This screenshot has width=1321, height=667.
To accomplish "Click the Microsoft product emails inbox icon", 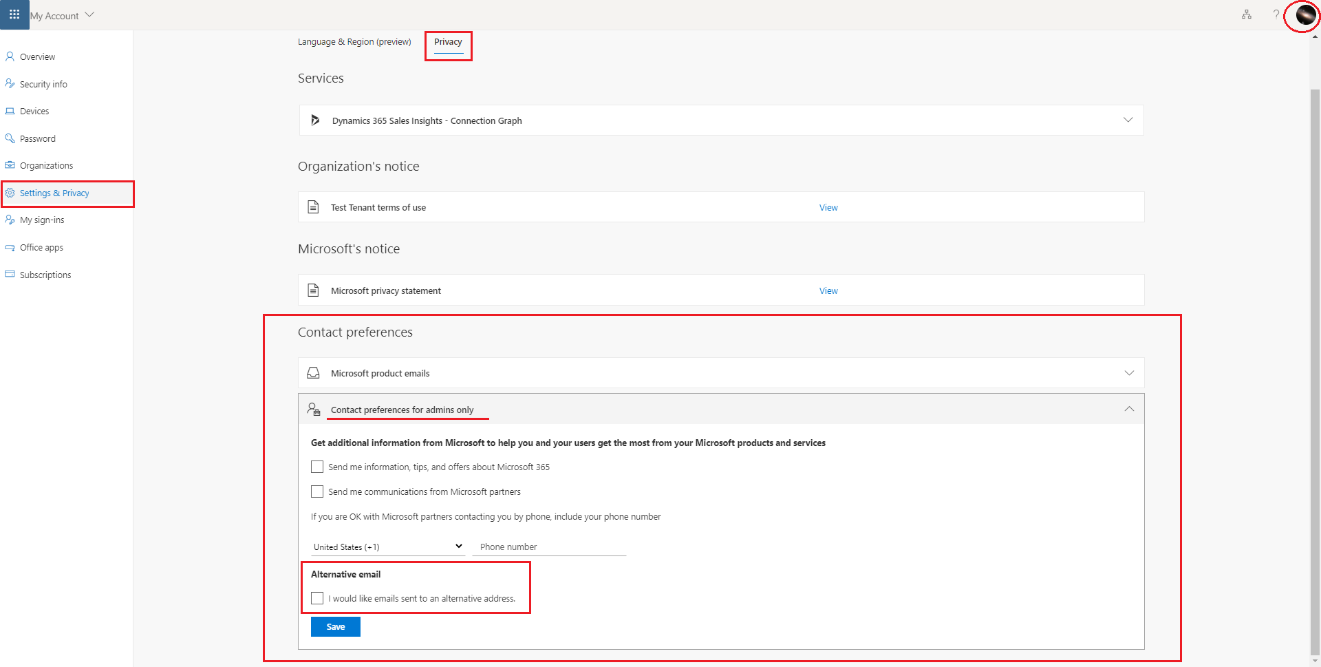I will (x=313, y=373).
